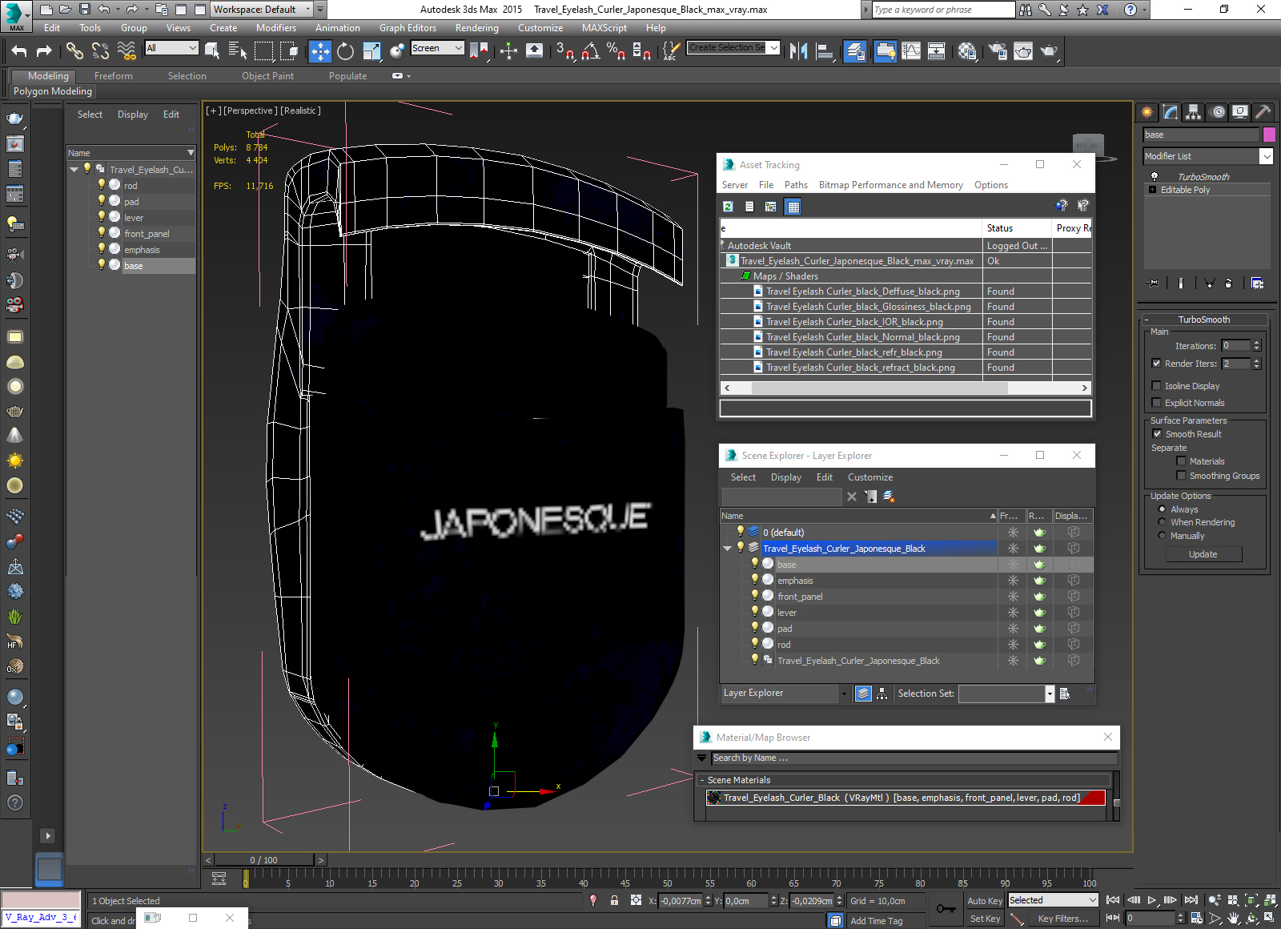Image resolution: width=1281 pixels, height=929 pixels.
Task: Select the Rotate tool
Action: tap(345, 51)
